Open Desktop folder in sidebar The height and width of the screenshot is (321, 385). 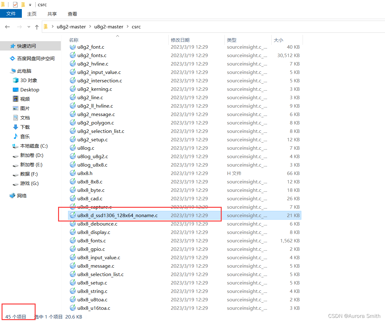click(26, 90)
